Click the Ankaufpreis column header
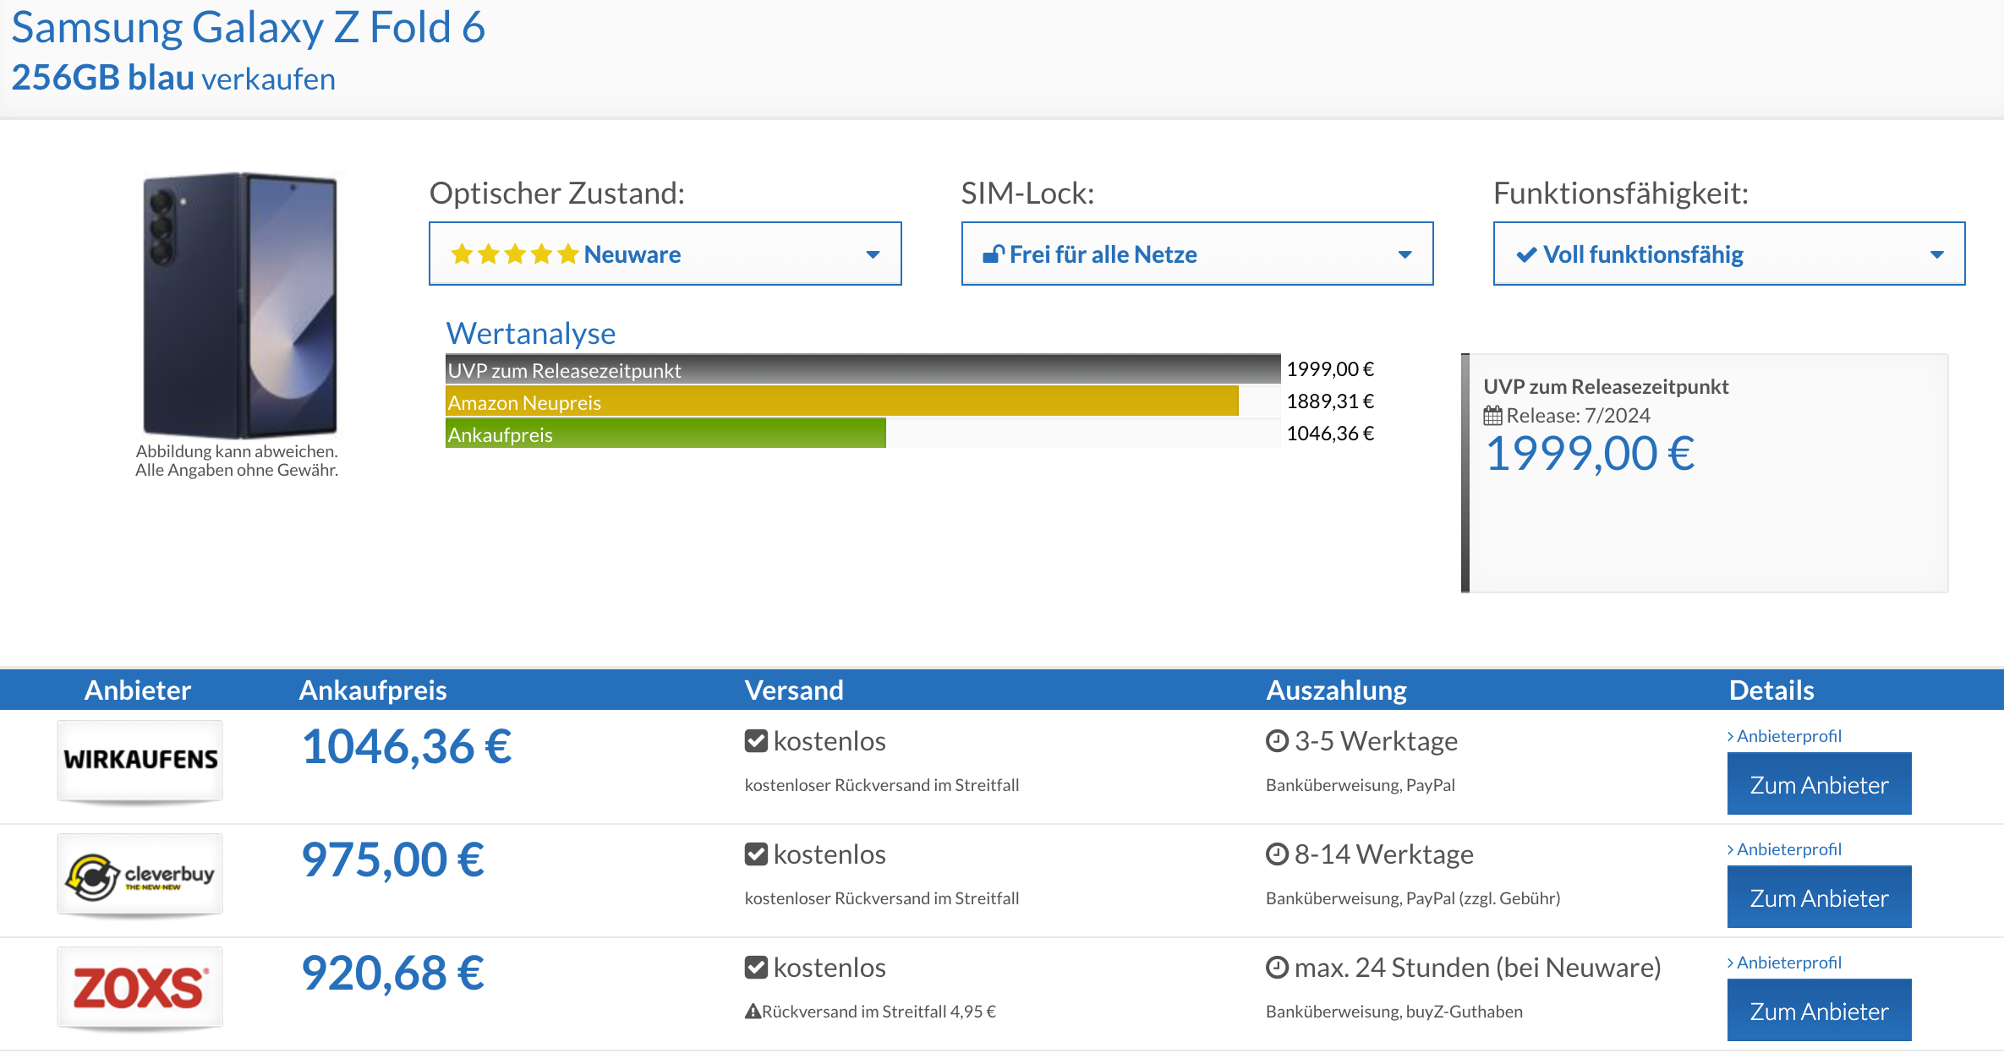 click(x=373, y=690)
